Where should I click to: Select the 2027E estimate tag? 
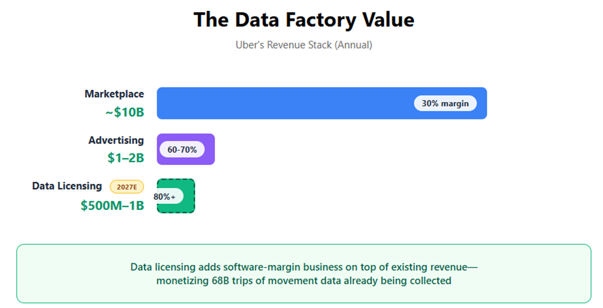pyautogui.click(x=127, y=187)
